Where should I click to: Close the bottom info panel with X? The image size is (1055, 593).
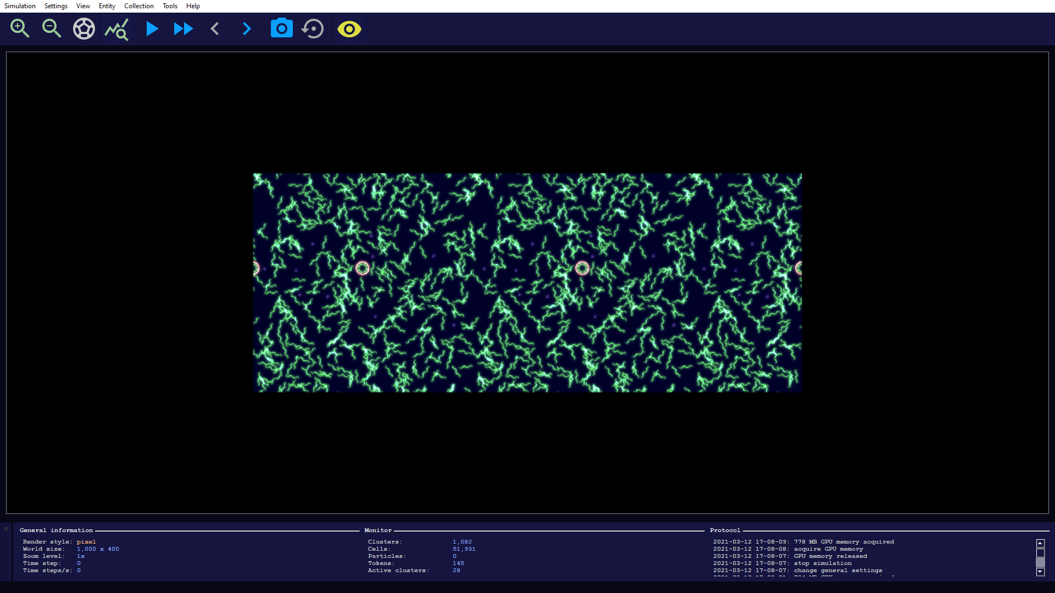point(6,529)
